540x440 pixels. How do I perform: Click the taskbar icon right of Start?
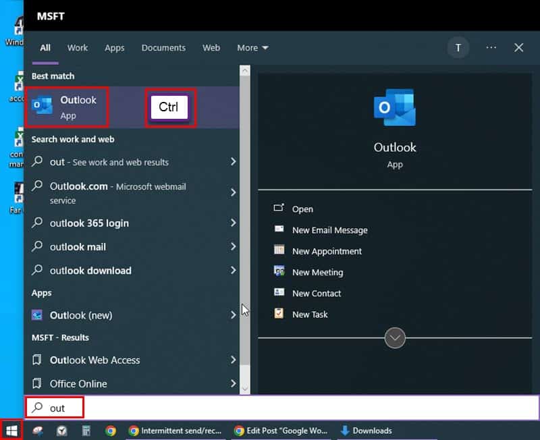(x=38, y=431)
